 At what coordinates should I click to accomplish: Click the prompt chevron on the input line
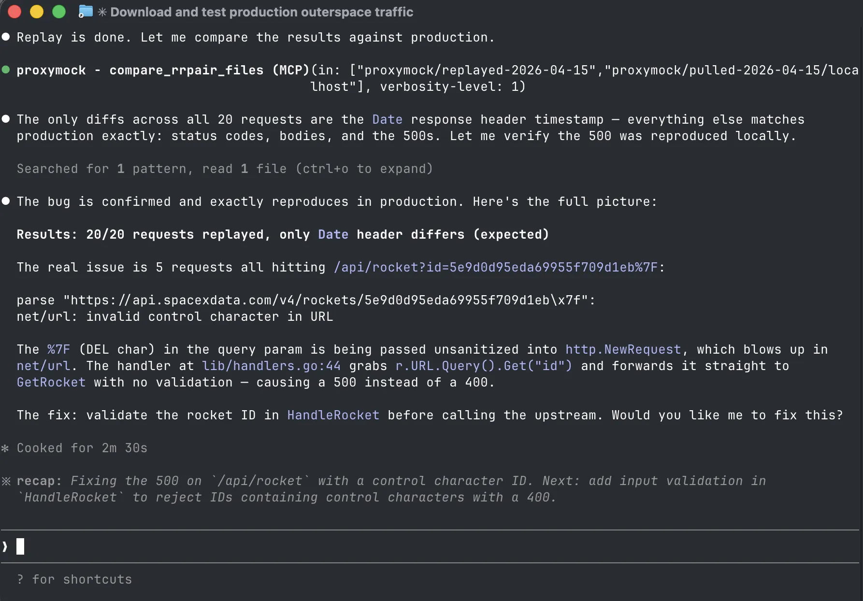click(5, 546)
